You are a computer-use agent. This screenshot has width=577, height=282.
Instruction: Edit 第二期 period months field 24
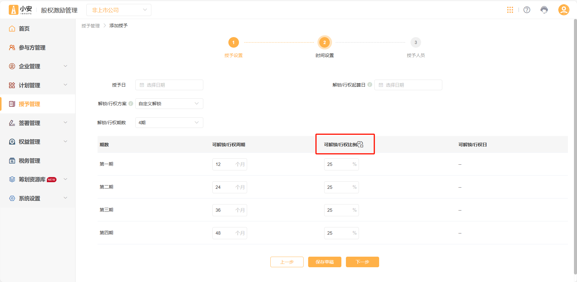point(230,187)
